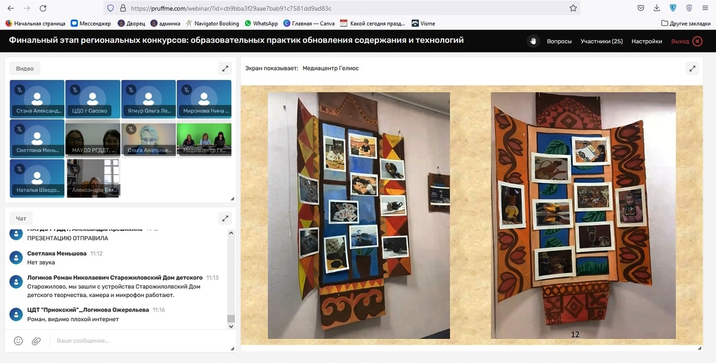Image resolution: width=716 pixels, height=363 pixels.
Task: Click muted mic icon on Наталья Шведо tile
Action: click(20, 168)
